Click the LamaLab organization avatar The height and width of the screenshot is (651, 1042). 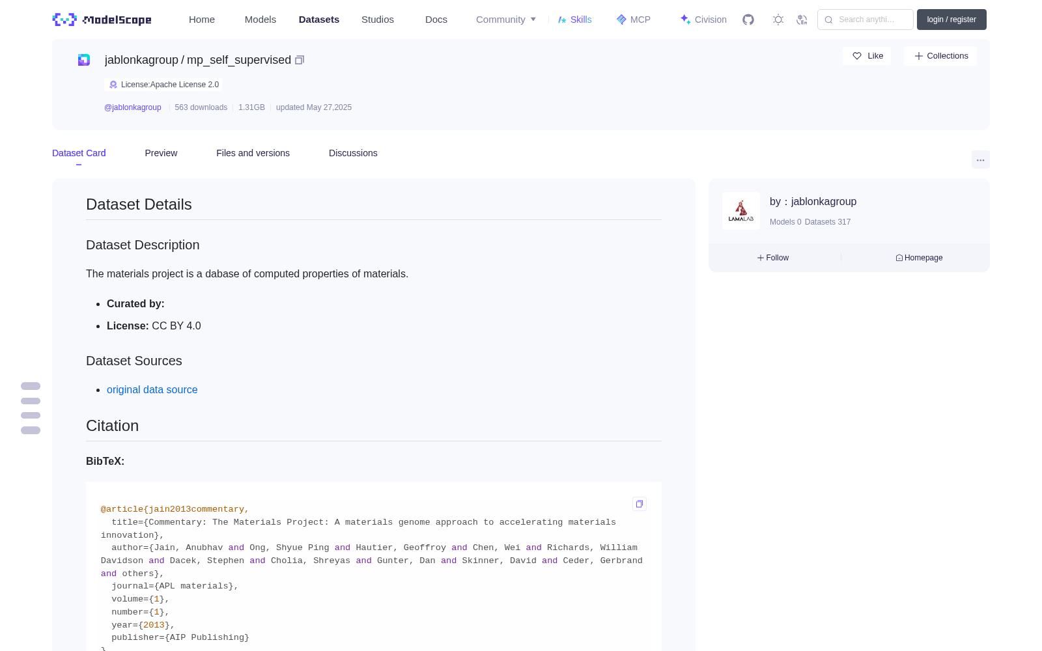741,211
